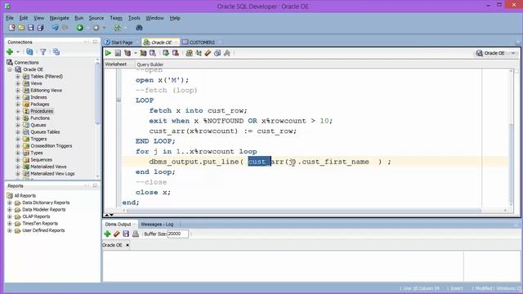Expand the Data Dictionary Reports folder

point(10,203)
